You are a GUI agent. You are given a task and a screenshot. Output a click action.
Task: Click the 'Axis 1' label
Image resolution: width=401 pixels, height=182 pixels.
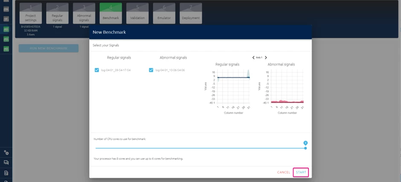click(259, 58)
